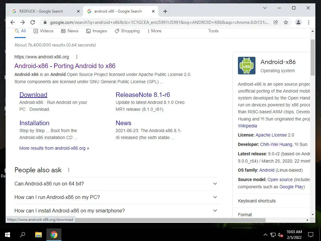Screen dimensions: 321x241
Task: Close the REGFUCK Google Search tab
Action: tap(78, 11)
